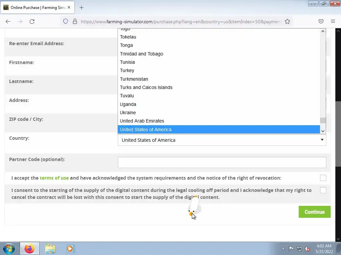The image size is (341, 255).
Task: Choose United Arab Emirates option
Action: tap(219, 121)
